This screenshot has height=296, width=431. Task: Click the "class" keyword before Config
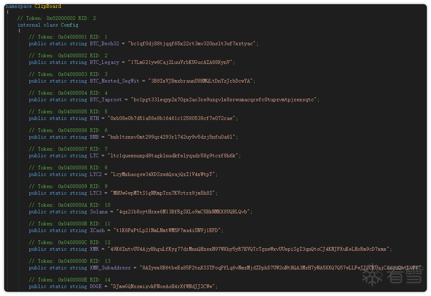[51, 25]
